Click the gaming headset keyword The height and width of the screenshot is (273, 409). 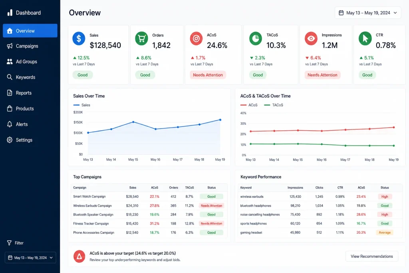click(251, 233)
